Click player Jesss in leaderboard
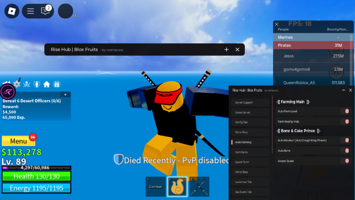 pos(312,56)
